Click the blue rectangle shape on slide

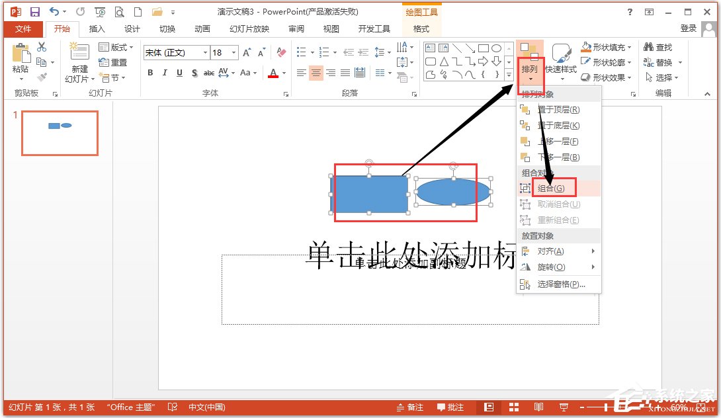click(x=369, y=194)
